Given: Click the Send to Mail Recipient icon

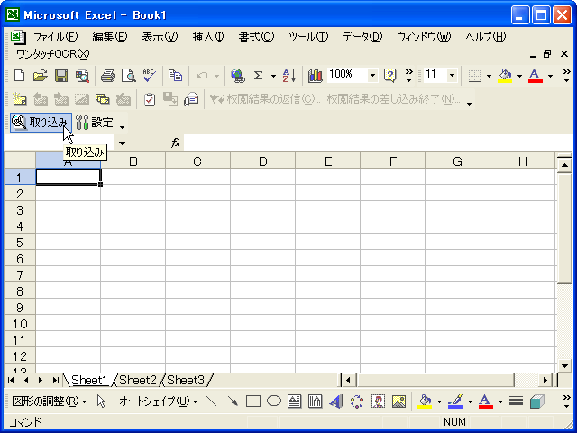Looking at the screenshot, I should click(x=191, y=99).
